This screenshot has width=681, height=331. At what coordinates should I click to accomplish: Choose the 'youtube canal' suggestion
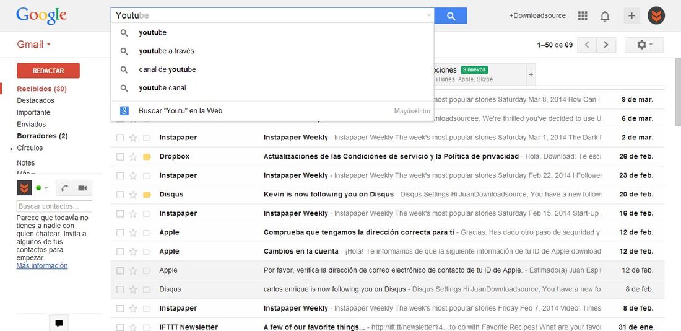pos(272,88)
